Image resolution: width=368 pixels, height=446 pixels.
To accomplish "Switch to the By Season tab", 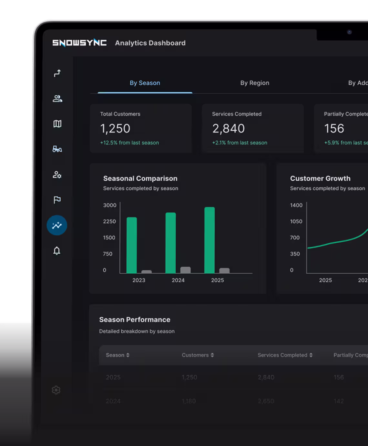I will (145, 83).
